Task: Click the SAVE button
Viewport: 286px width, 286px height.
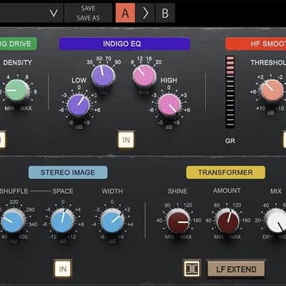Action: (88, 9)
